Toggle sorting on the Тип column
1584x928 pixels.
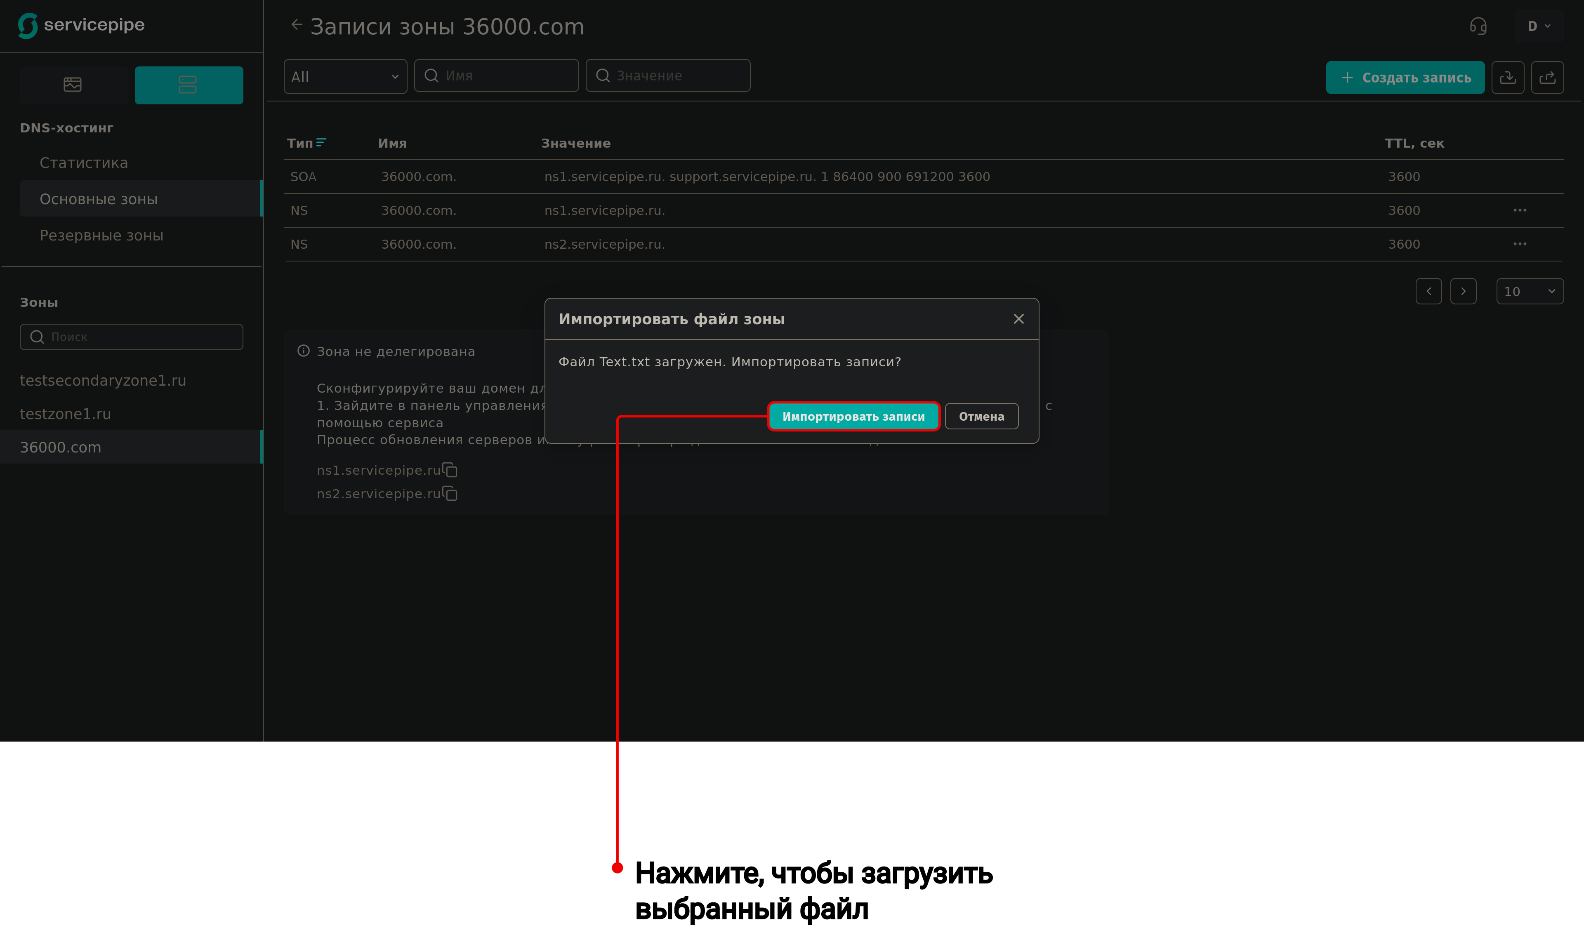321,143
